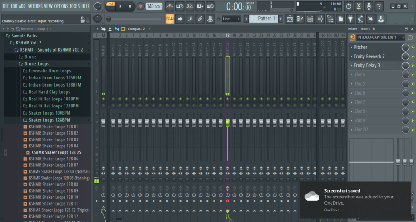Open the VIEW menu
The width and height of the screenshot is (416, 222).
coord(48,6)
